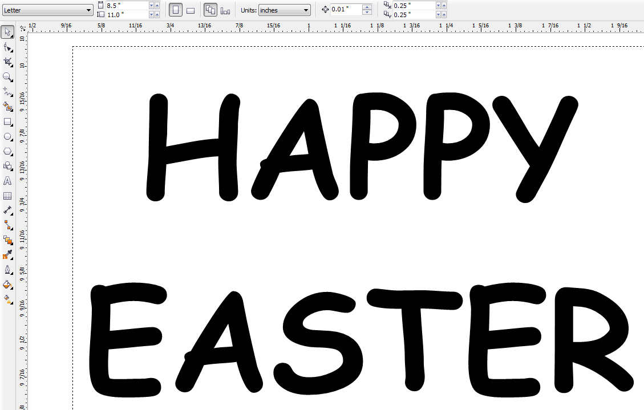The height and width of the screenshot is (410, 644).
Task: Toggle apply layout to all pages
Action: (x=210, y=10)
